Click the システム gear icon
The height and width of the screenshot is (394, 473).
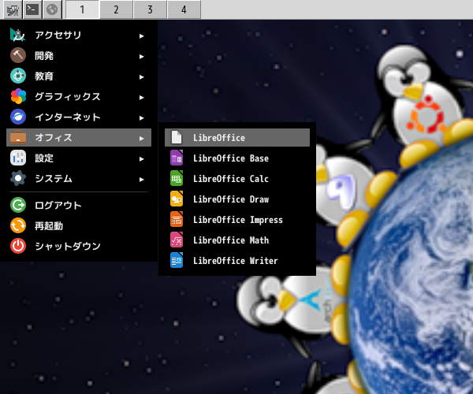tap(18, 178)
